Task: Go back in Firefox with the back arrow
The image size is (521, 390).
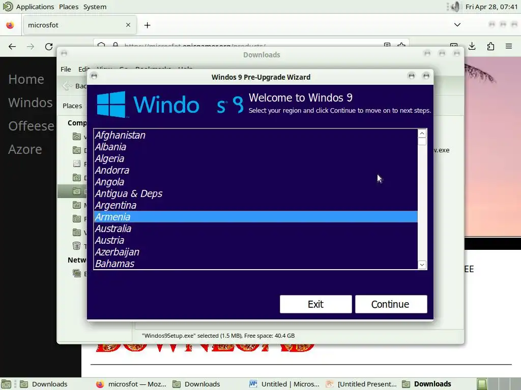Action: [x=12, y=46]
